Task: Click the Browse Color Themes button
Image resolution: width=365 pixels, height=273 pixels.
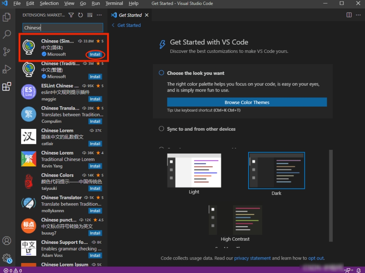Action: pos(247,102)
